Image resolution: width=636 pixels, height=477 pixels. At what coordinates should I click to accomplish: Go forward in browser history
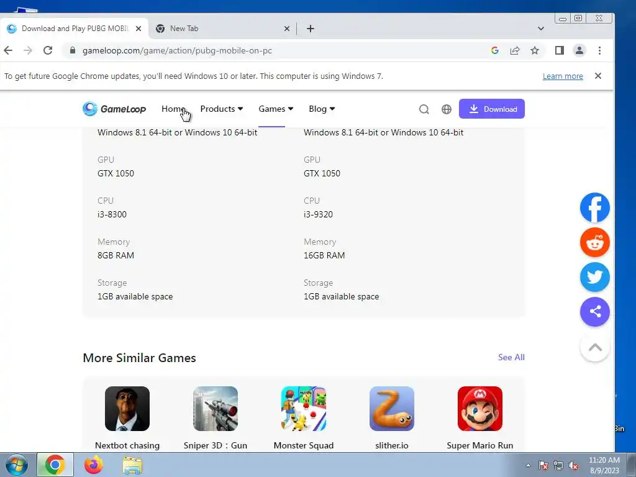pyautogui.click(x=27, y=50)
